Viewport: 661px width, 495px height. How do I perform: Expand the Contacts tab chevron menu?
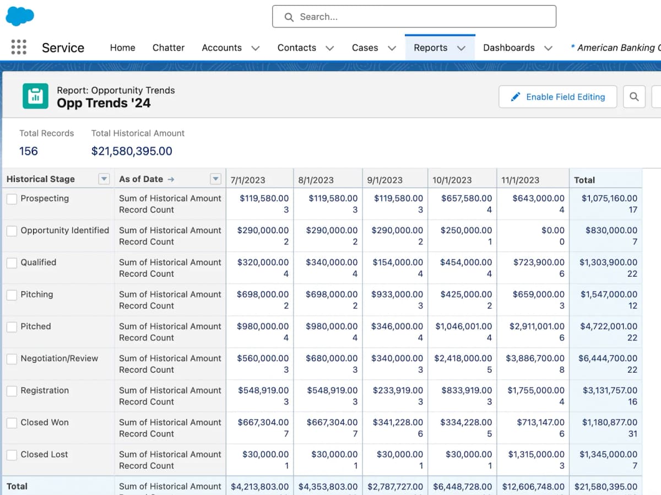[x=330, y=48]
